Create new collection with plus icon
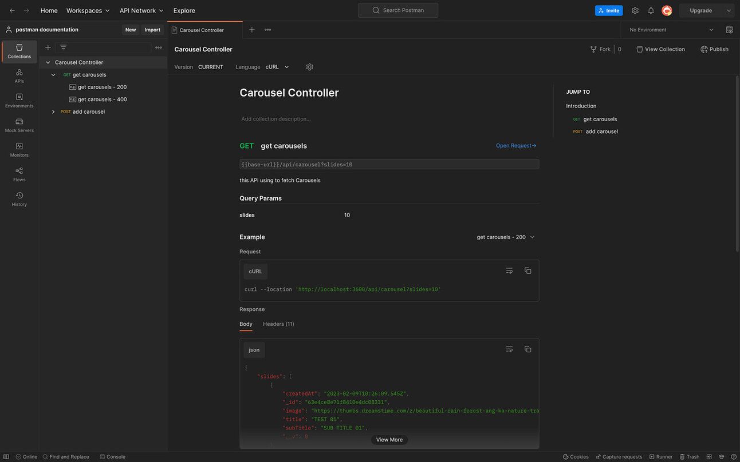The width and height of the screenshot is (740, 462). (48, 47)
